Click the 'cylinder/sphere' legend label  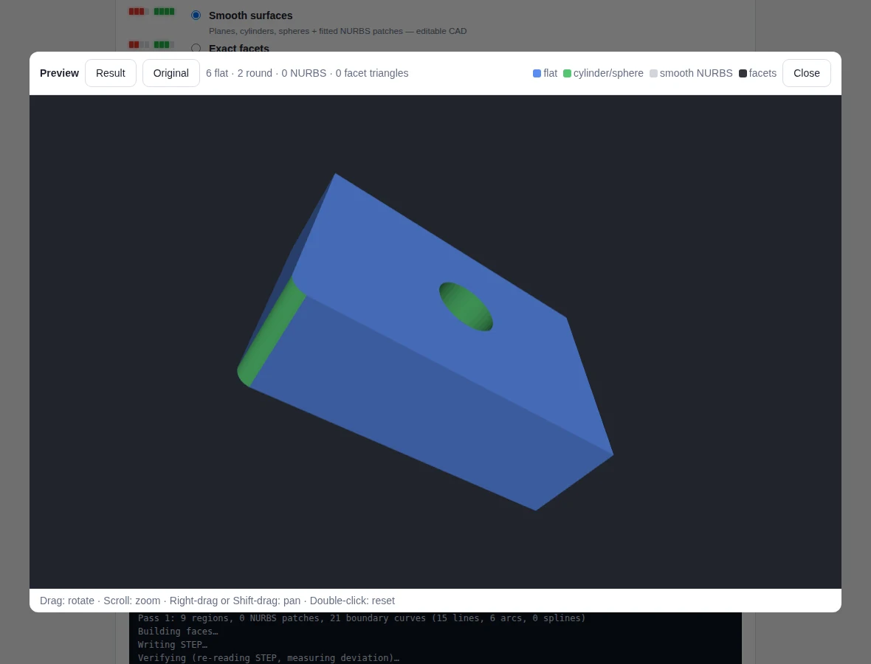608,73
